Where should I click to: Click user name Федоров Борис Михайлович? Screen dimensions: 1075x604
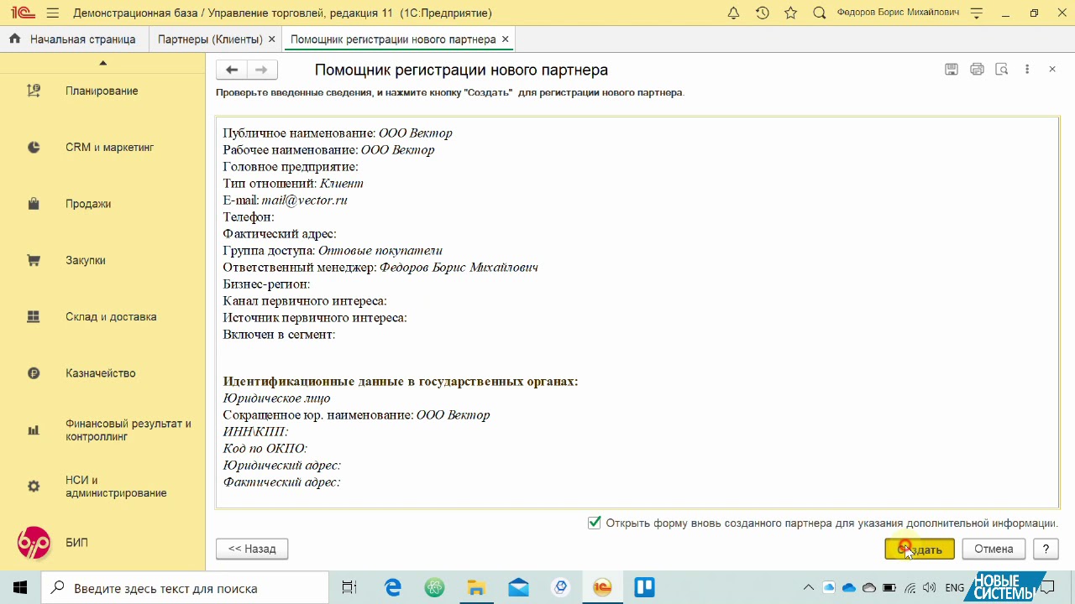(898, 13)
